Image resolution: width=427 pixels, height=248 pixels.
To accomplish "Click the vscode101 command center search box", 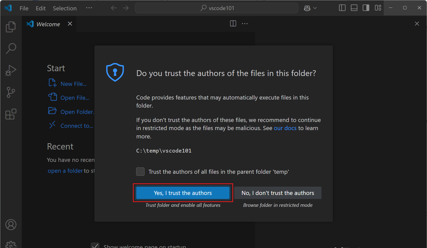I will 217,8.
